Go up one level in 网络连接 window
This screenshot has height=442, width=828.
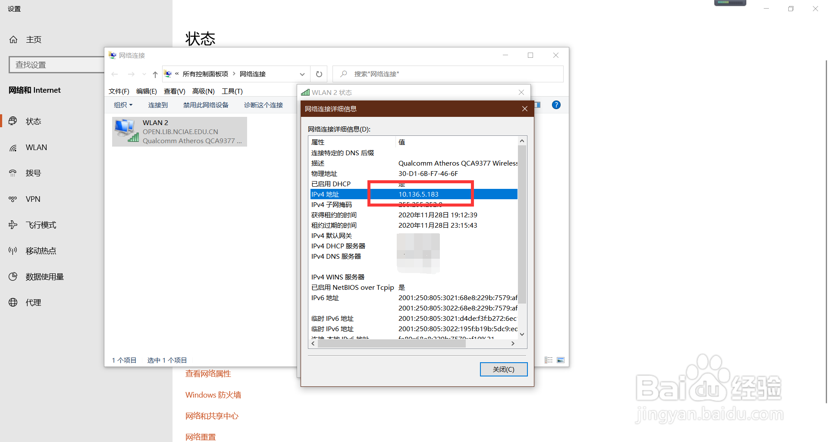155,74
